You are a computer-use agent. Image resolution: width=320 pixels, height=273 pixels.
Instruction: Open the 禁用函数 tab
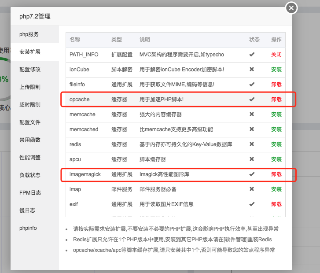35,140
